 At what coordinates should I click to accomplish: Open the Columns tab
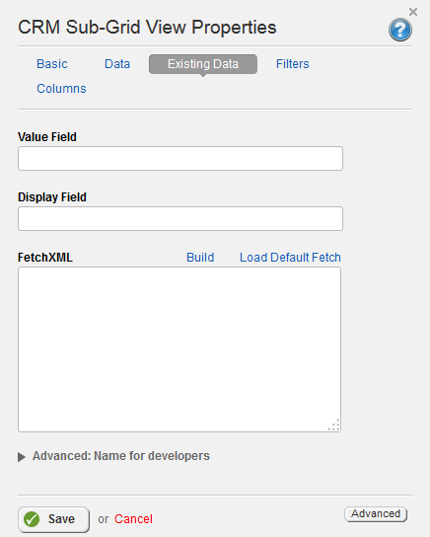point(61,89)
